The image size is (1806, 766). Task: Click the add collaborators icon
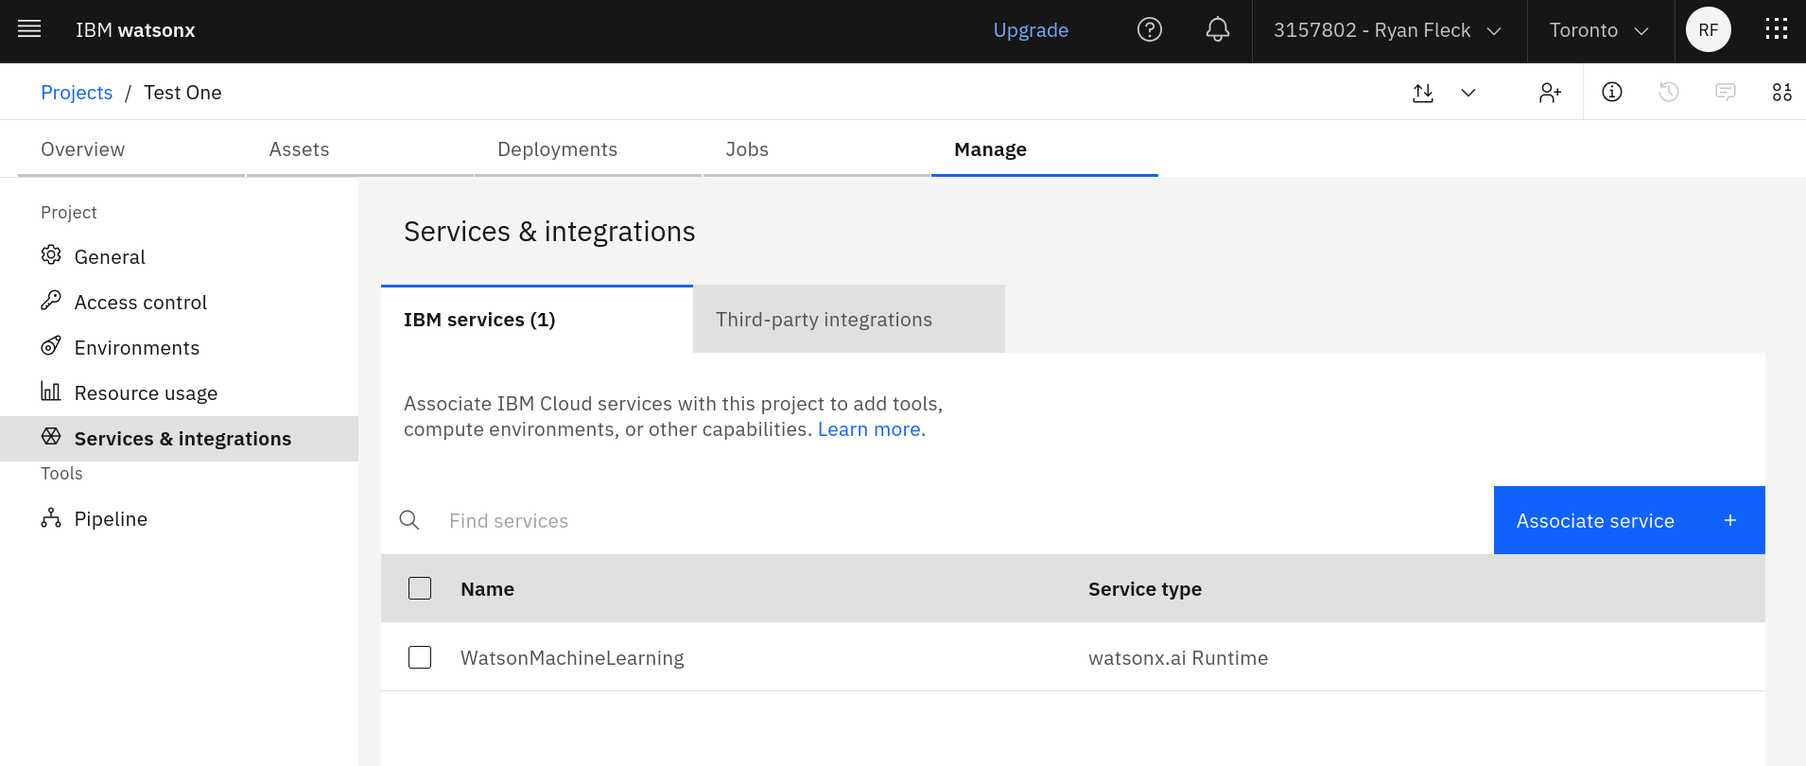[1550, 93]
